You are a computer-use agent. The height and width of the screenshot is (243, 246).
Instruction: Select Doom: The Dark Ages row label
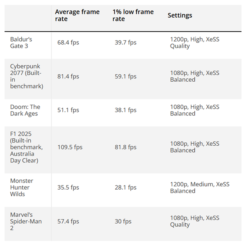(25, 110)
